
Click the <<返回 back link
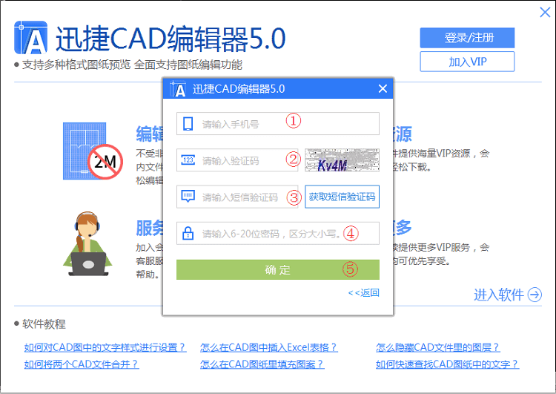[x=363, y=293]
